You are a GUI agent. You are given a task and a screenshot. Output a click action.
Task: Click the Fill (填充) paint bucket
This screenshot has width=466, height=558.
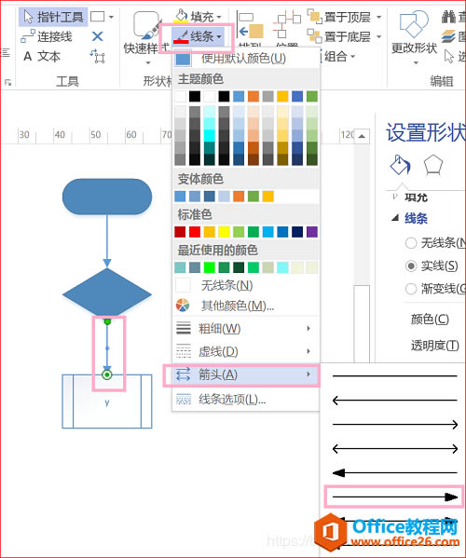pyautogui.click(x=181, y=16)
